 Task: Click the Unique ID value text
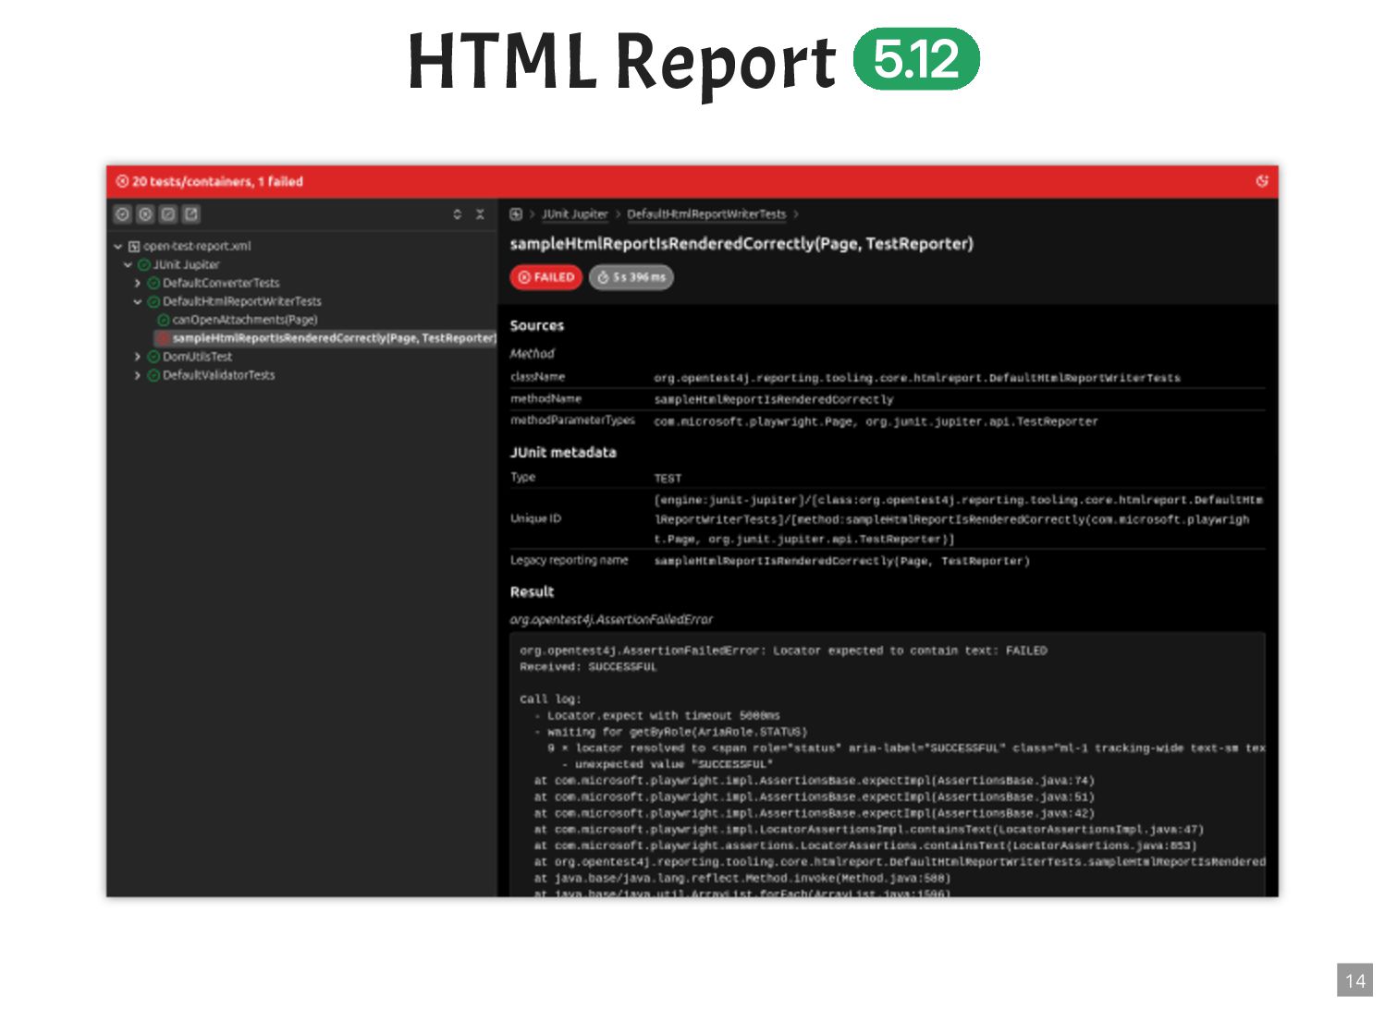click(x=958, y=519)
